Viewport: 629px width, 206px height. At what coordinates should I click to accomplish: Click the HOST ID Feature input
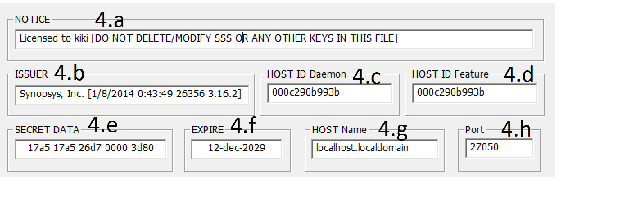point(475,93)
